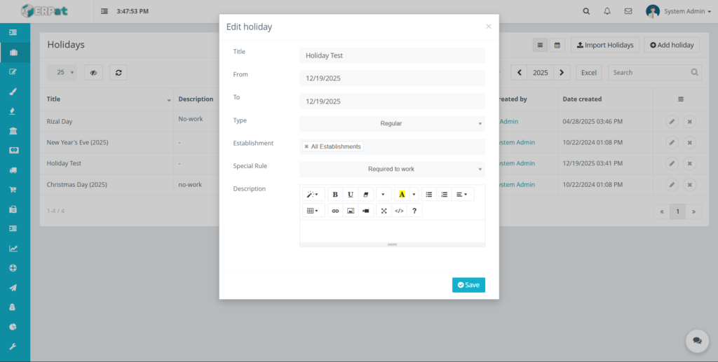Click the eraser remove-font-style icon

[365, 194]
